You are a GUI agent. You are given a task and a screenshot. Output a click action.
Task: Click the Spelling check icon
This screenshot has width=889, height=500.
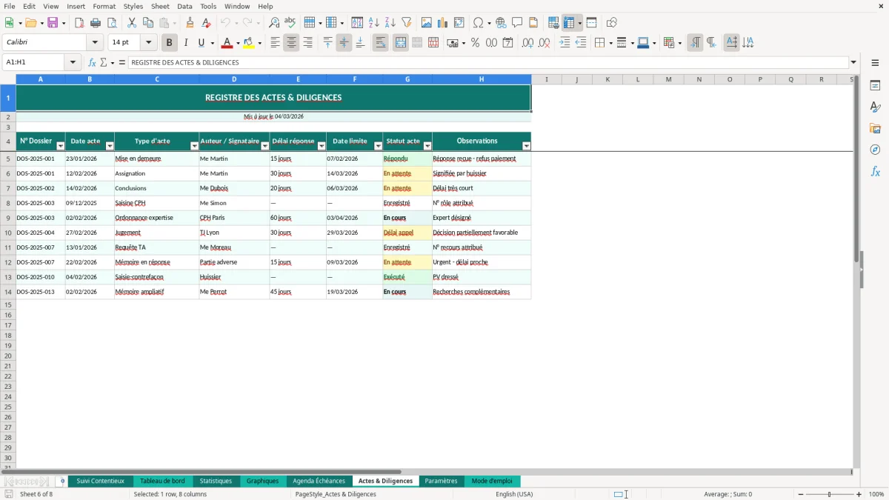click(x=290, y=23)
